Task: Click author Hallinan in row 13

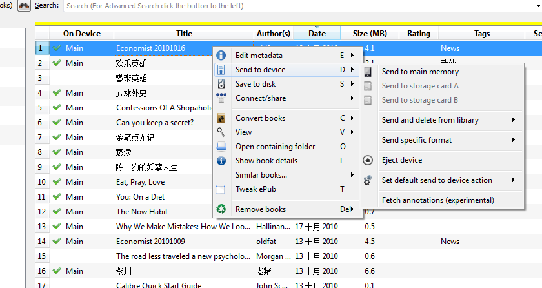Action: coord(273,227)
